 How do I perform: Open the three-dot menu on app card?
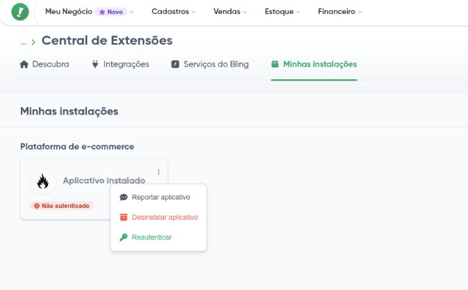(x=159, y=172)
